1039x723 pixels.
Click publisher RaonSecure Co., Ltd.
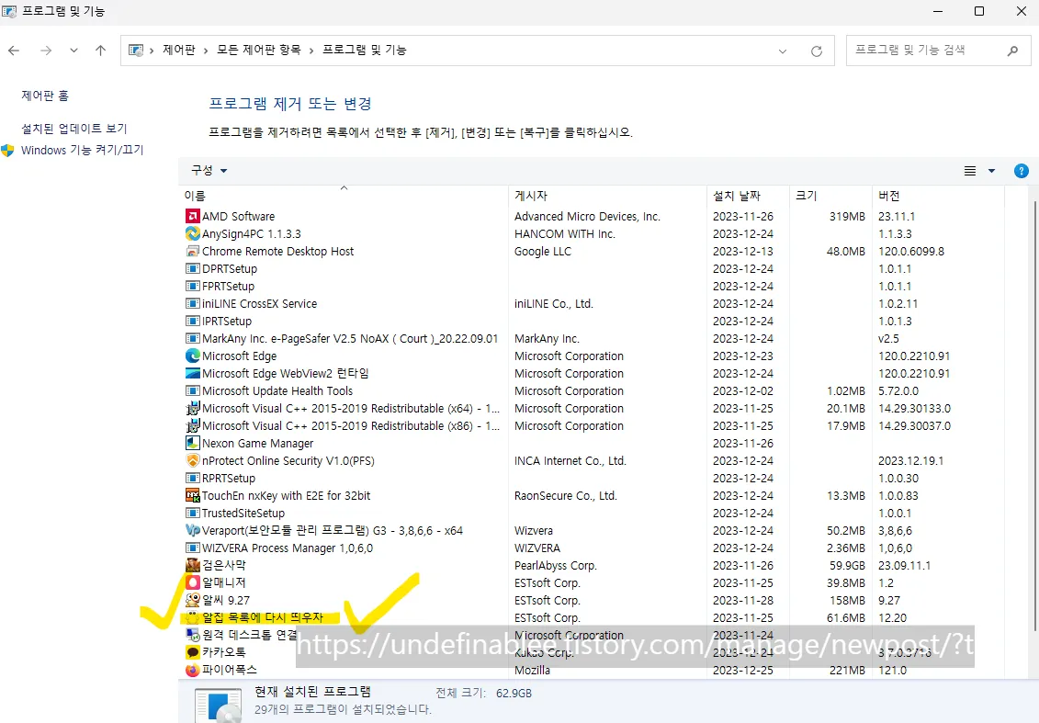click(x=565, y=495)
